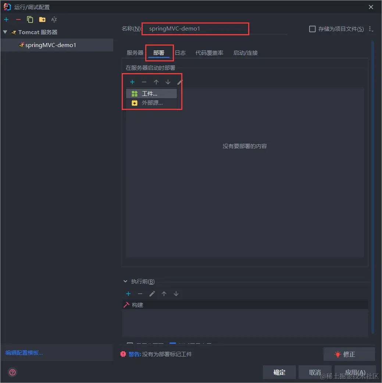Edit deployment item with the pencil icon
This screenshot has width=382, height=383.
(x=180, y=82)
